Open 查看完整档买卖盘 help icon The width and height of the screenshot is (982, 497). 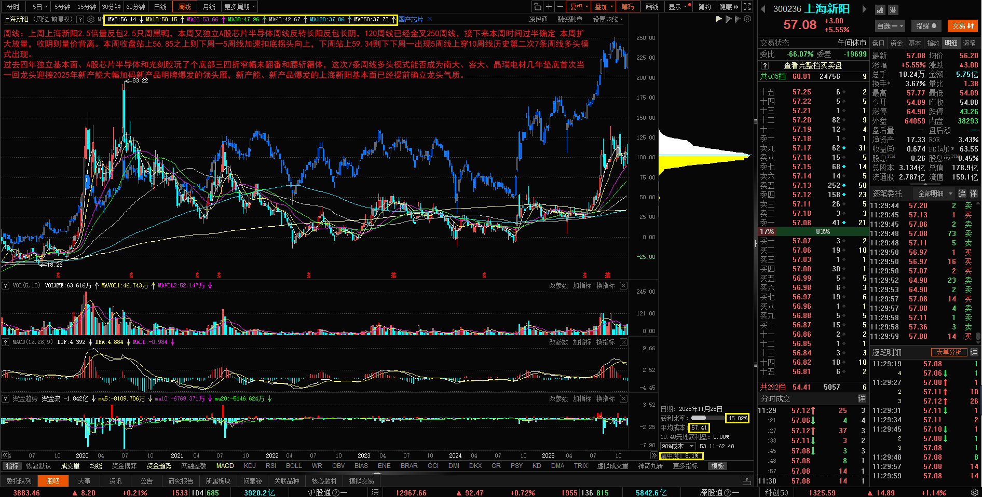[765, 66]
